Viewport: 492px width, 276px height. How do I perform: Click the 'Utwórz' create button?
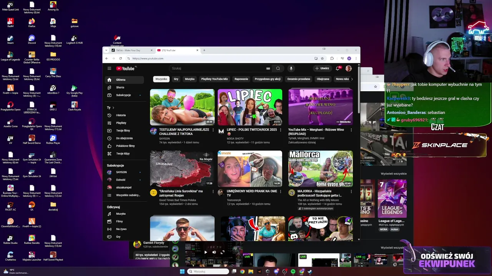click(322, 68)
